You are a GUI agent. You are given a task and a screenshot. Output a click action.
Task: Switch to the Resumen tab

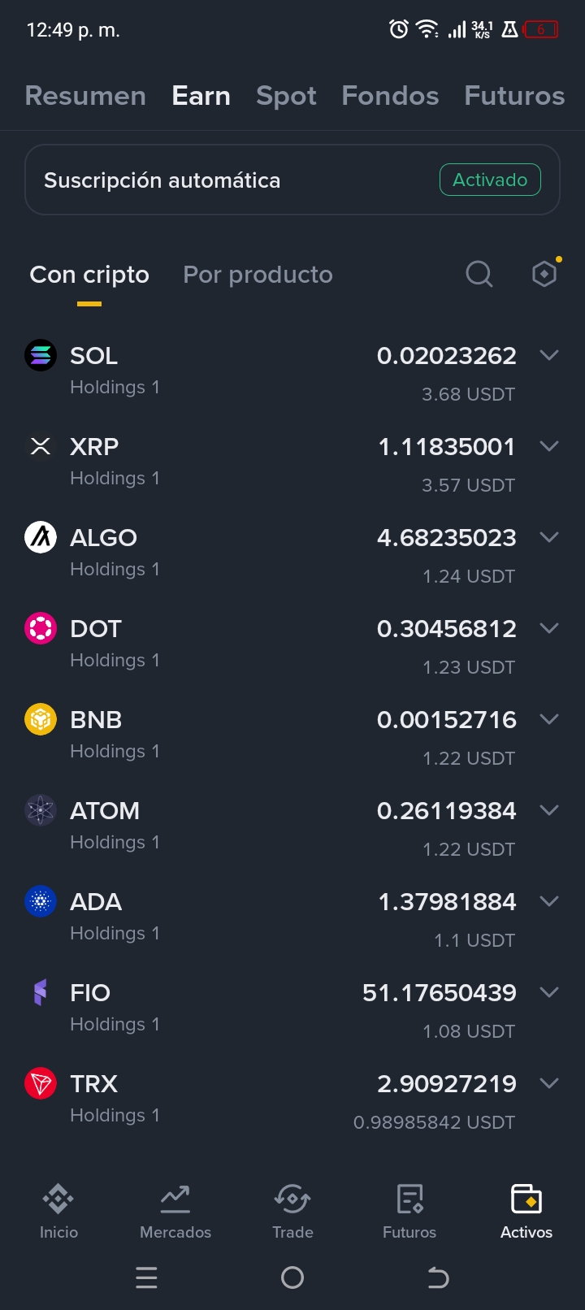click(85, 96)
